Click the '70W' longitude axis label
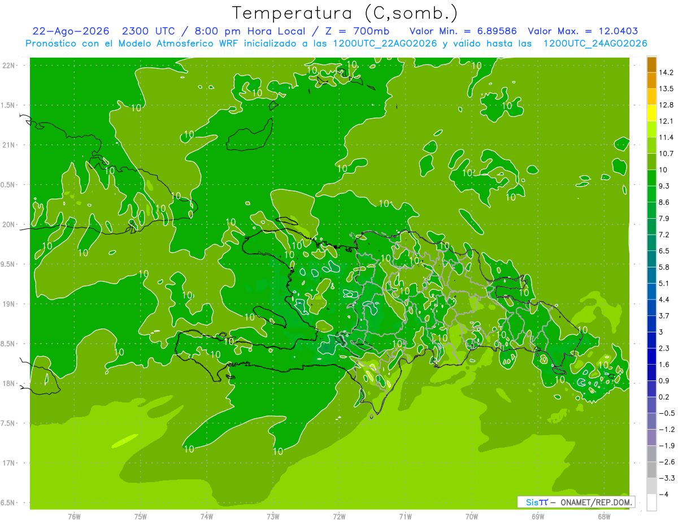Image resolution: width=678 pixels, height=524 pixels. click(471, 516)
